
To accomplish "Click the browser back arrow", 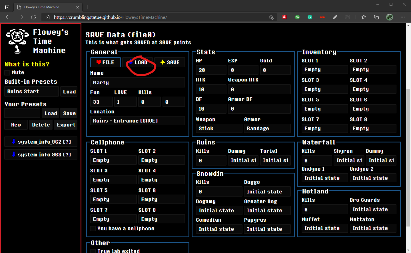I will tap(8, 17).
